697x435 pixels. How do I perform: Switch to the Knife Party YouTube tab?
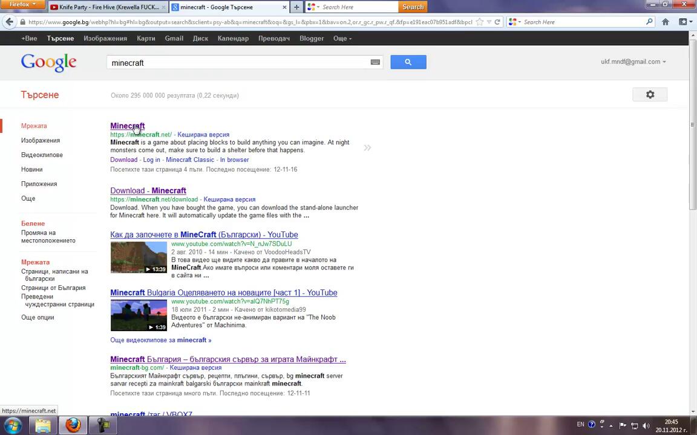[x=105, y=7]
